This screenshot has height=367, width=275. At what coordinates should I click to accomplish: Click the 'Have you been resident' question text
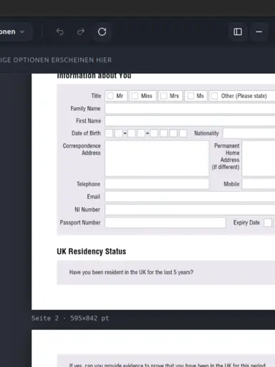131,272
